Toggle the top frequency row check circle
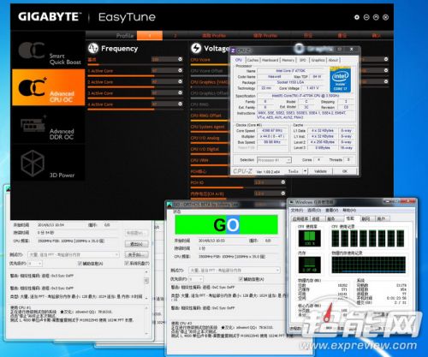 [x=181, y=59]
